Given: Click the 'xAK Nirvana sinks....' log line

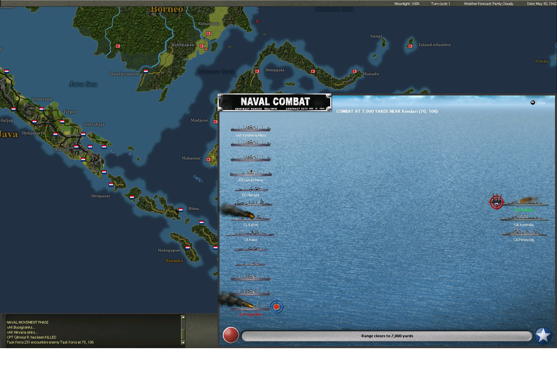Looking at the screenshot, I should coord(22,332).
